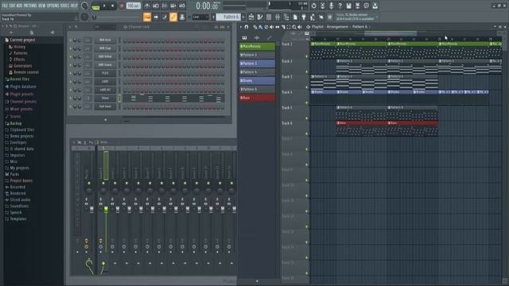Toggle multilink to controllers link icon
509x286 pixels.
click(x=173, y=17)
